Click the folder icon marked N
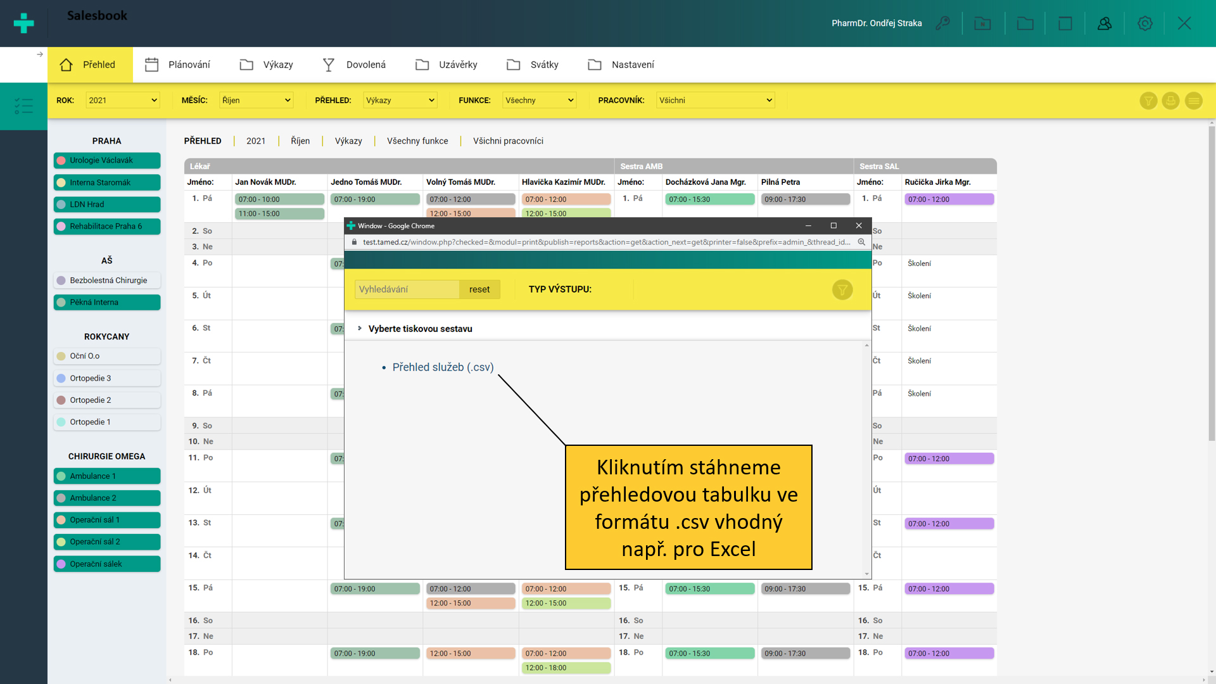 click(x=982, y=23)
